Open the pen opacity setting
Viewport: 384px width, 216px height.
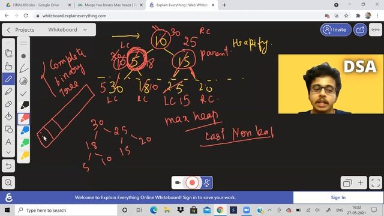[23, 81]
